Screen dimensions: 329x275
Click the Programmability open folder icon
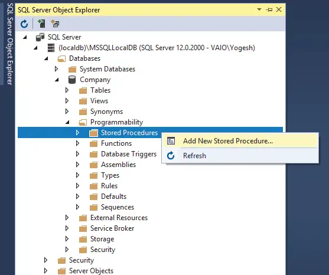[x=83, y=122]
